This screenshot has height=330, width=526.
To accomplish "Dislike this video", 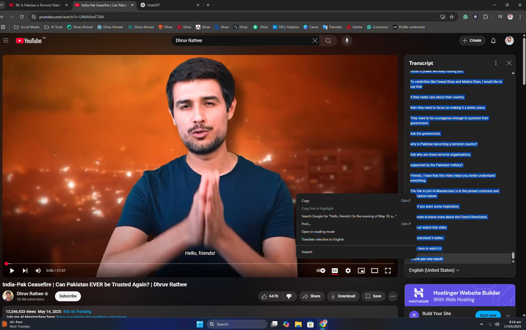I will (289, 296).
